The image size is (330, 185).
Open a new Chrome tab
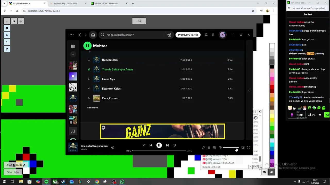[x=133, y=4]
